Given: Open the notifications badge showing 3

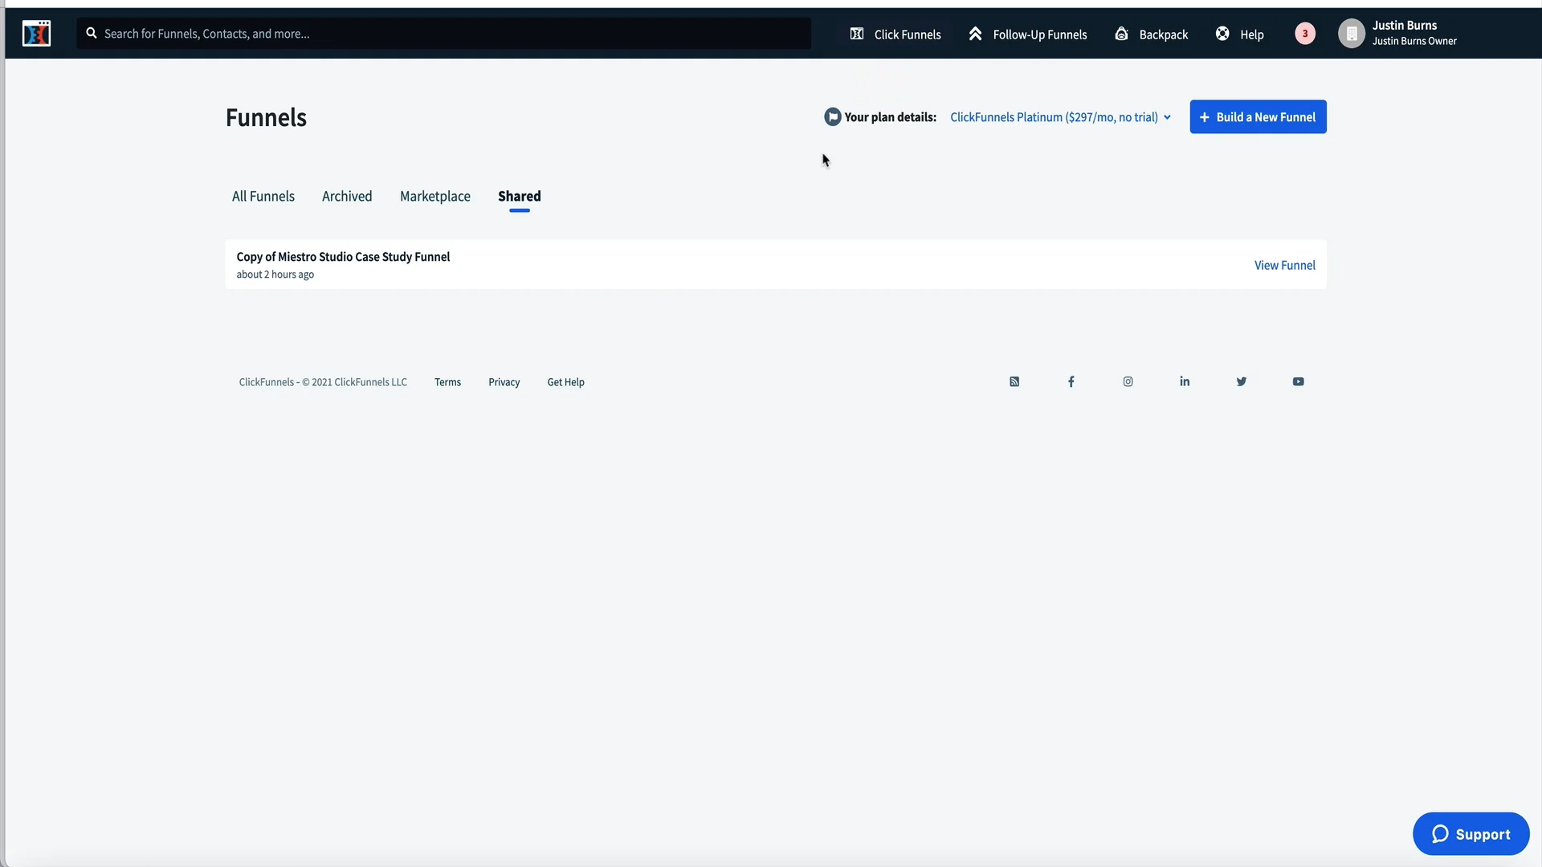Looking at the screenshot, I should pos(1305,34).
